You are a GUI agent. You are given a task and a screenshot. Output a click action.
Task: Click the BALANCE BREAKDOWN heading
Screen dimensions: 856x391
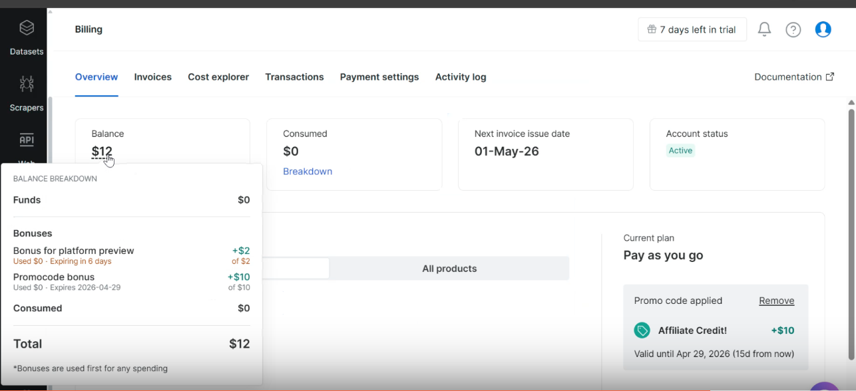point(55,179)
